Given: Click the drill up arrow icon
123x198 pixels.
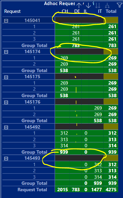Looking at the screenshot, I should (x=79, y=5).
